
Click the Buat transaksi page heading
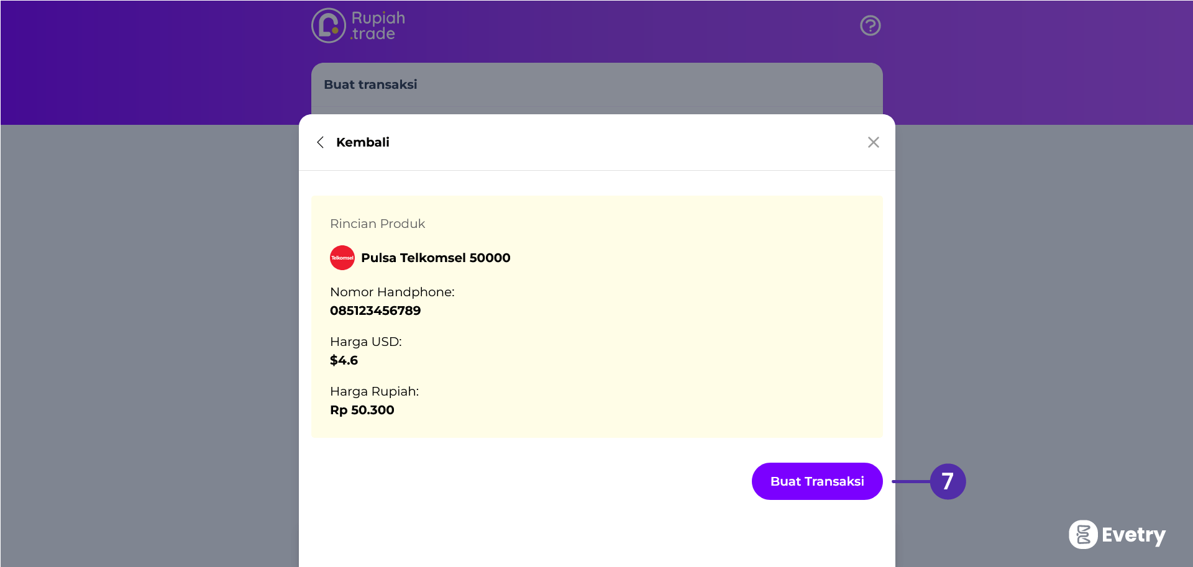click(370, 84)
